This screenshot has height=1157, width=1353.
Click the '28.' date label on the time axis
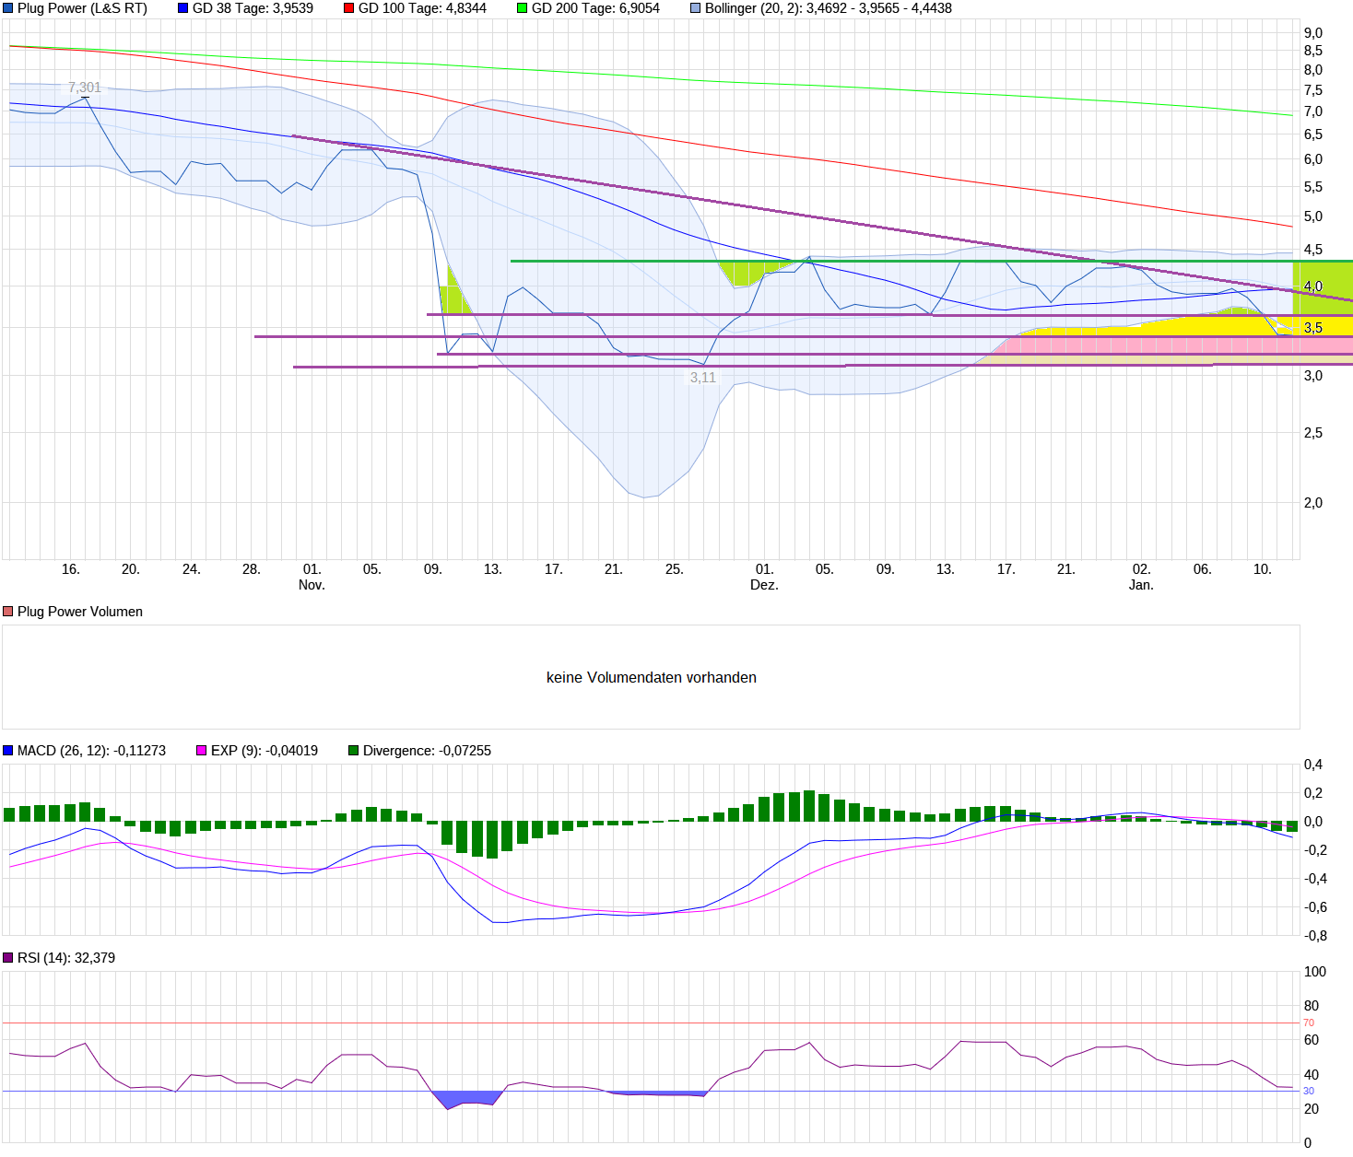252,569
